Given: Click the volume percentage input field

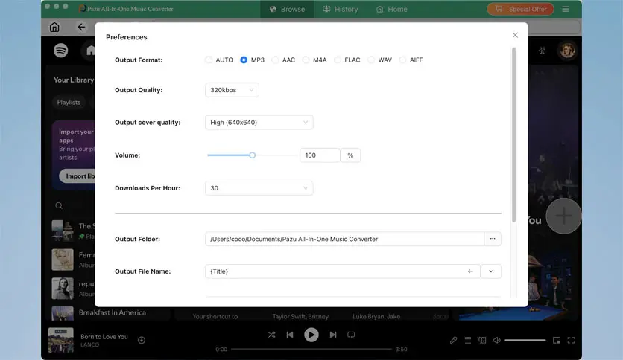Looking at the screenshot, I should pos(320,155).
